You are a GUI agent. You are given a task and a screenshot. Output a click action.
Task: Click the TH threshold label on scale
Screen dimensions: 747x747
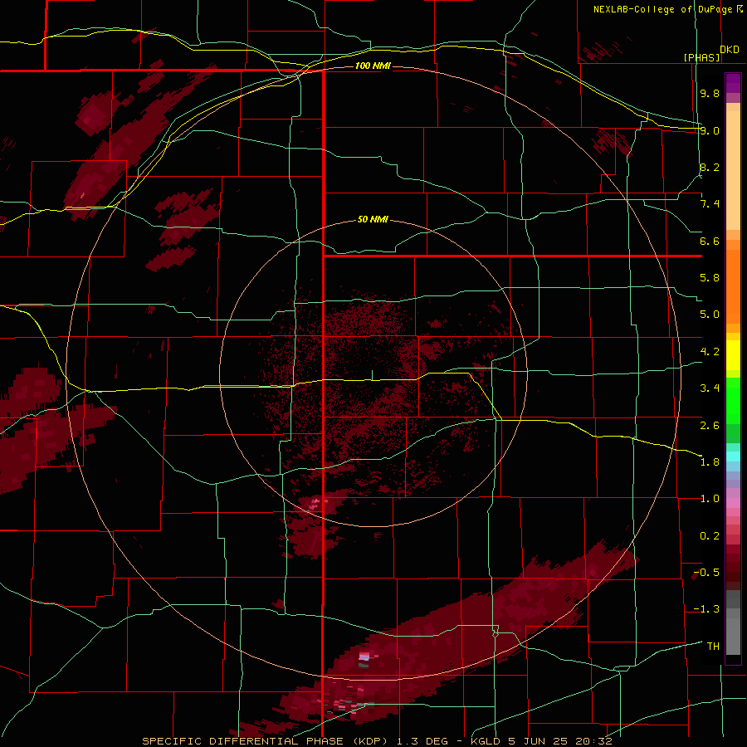[x=713, y=647]
